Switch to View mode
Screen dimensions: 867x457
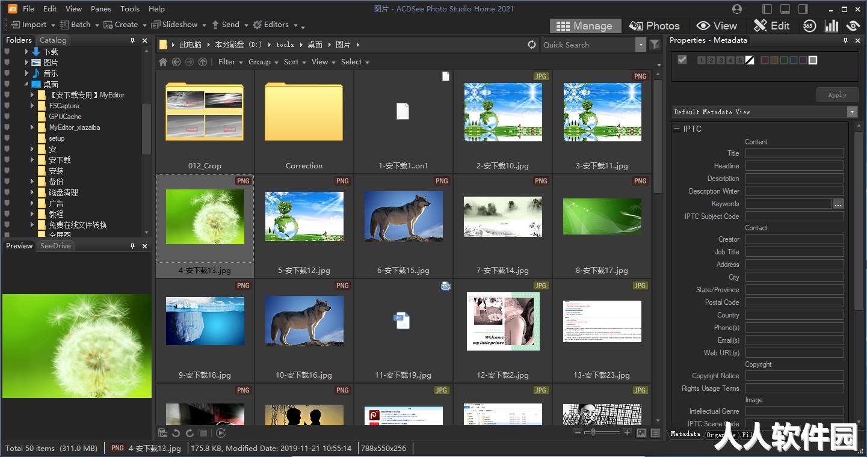click(x=717, y=26)
